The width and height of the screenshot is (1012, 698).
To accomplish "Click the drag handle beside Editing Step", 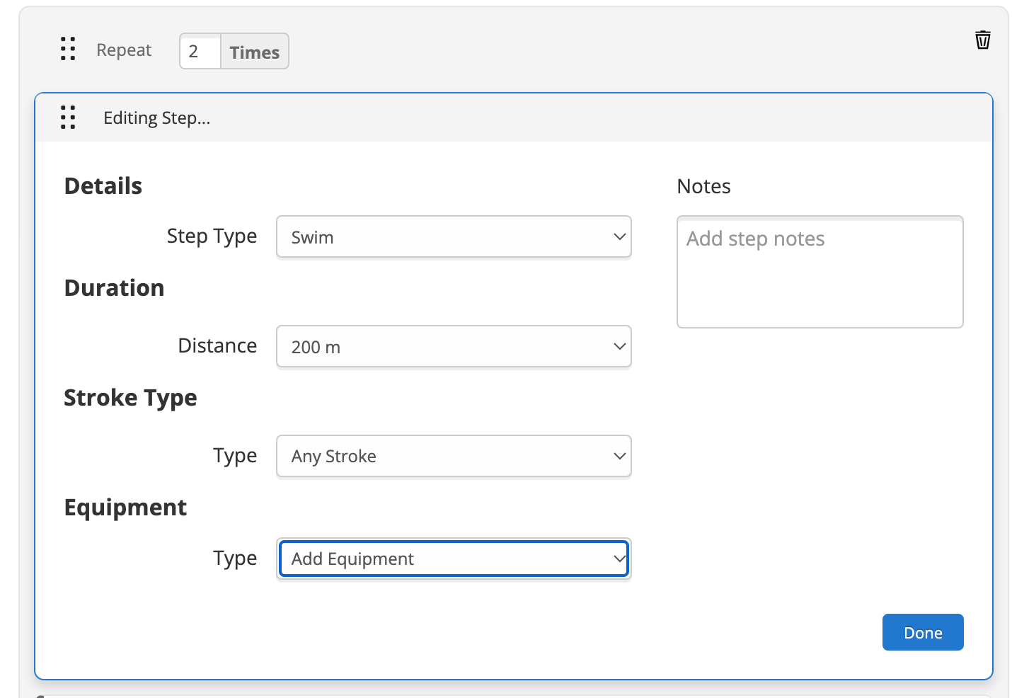I will (68, 118).
